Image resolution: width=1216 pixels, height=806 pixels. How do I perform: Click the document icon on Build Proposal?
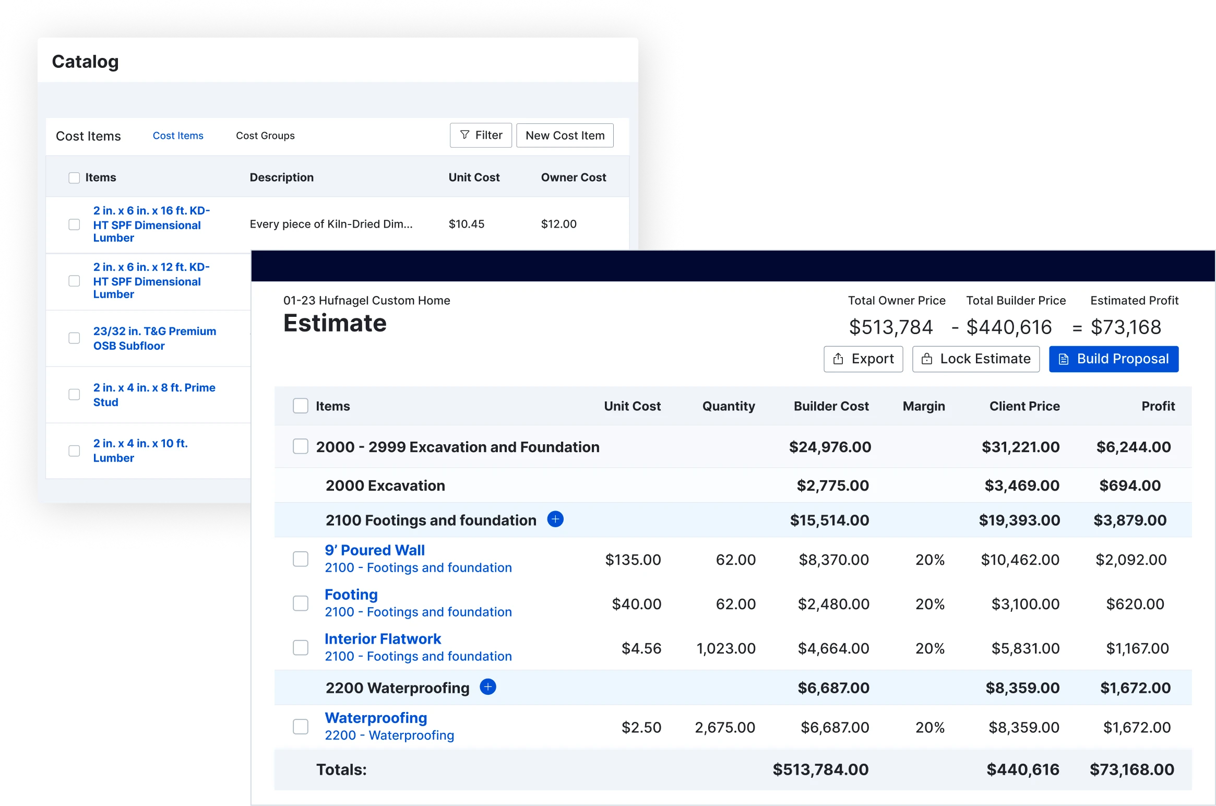[x=1063, y=359]
